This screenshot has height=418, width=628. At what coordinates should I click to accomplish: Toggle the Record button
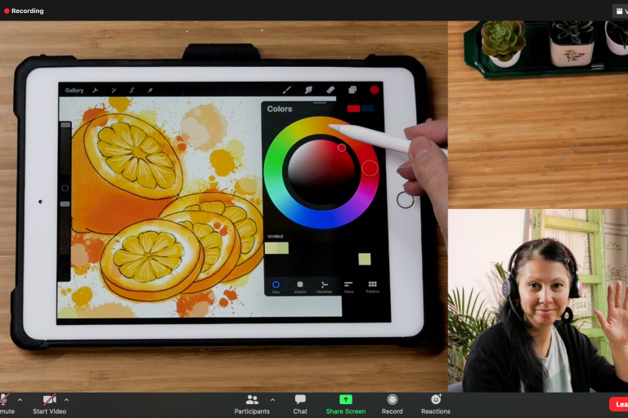pyautogui.click(x=392, y=403)
